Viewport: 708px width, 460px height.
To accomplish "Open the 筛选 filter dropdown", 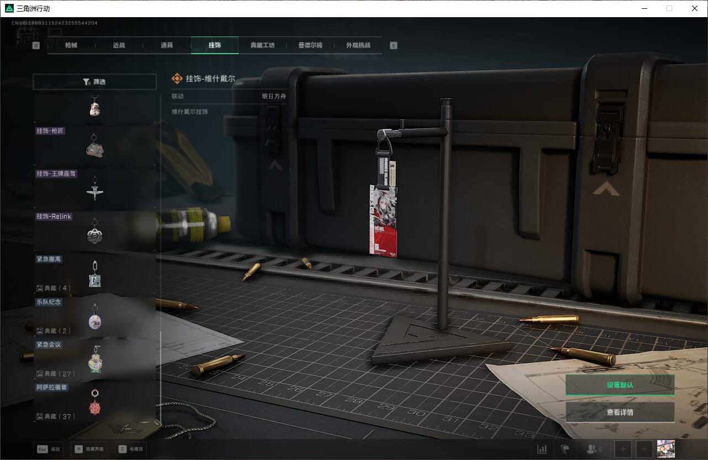I will [94, 82].
